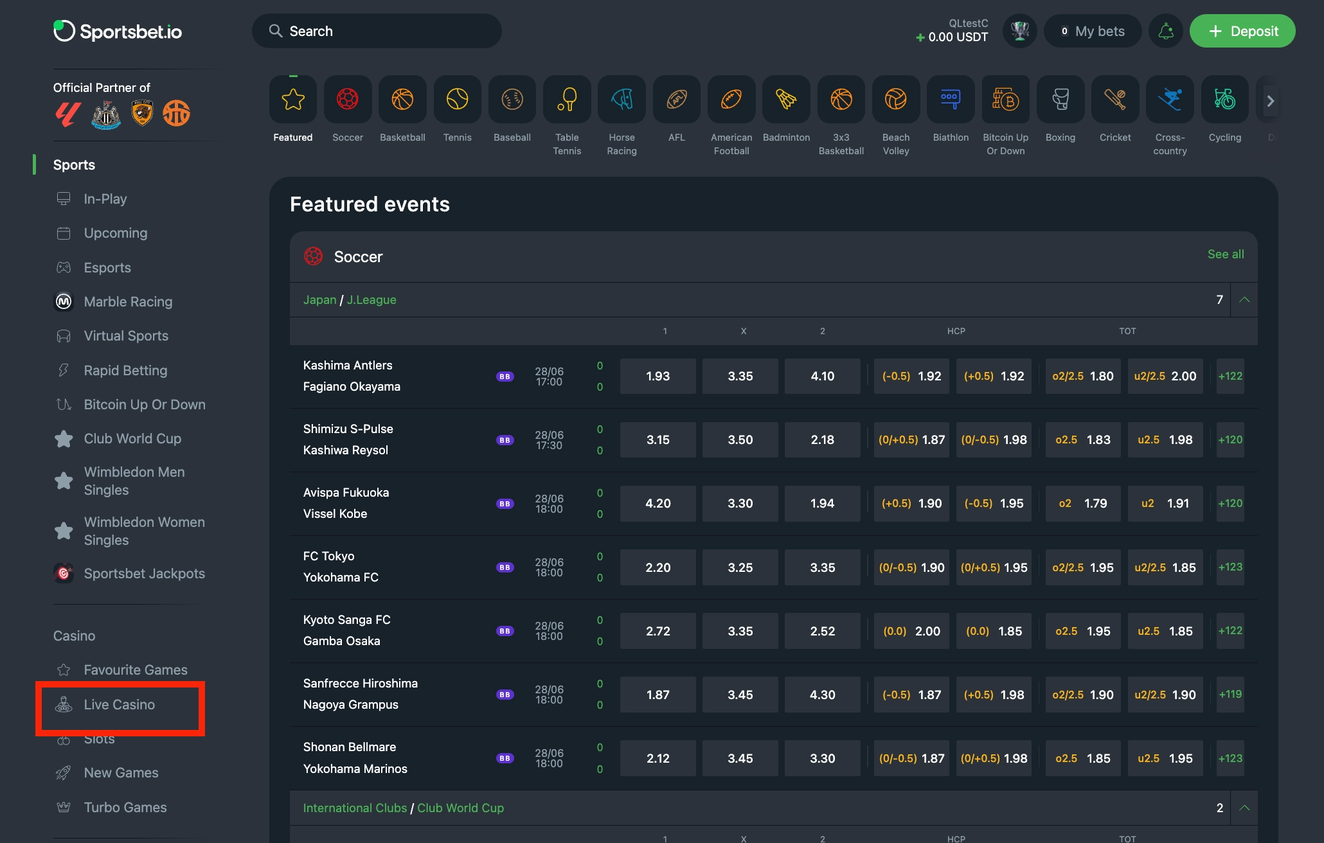Click the bet builder badge for FC Tokyo match
The width and height of the screenshot is (1324, 843).
[505, 567]
